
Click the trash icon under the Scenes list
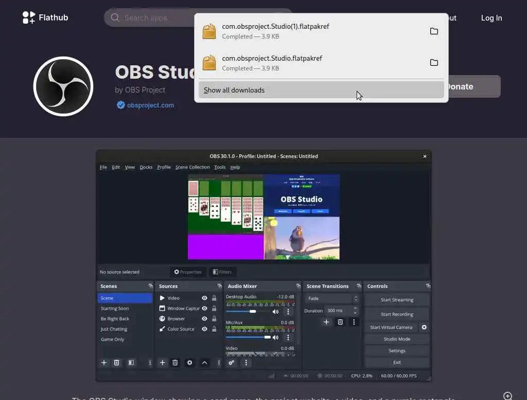pyautogui.click(x=116, y=362)
